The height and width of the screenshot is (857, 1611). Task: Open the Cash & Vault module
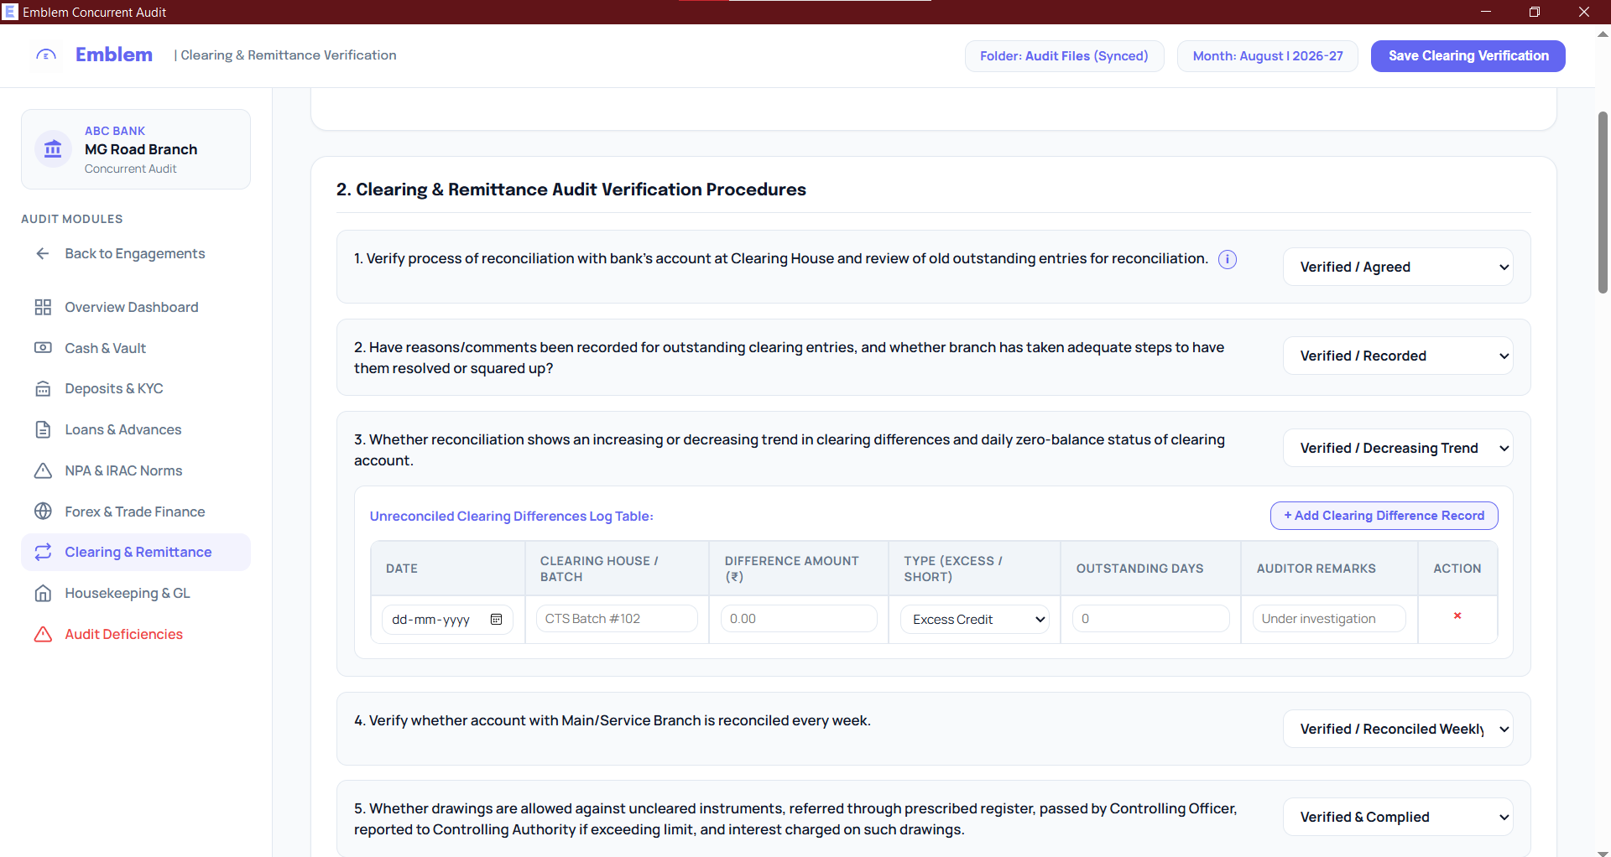(136, 348)
